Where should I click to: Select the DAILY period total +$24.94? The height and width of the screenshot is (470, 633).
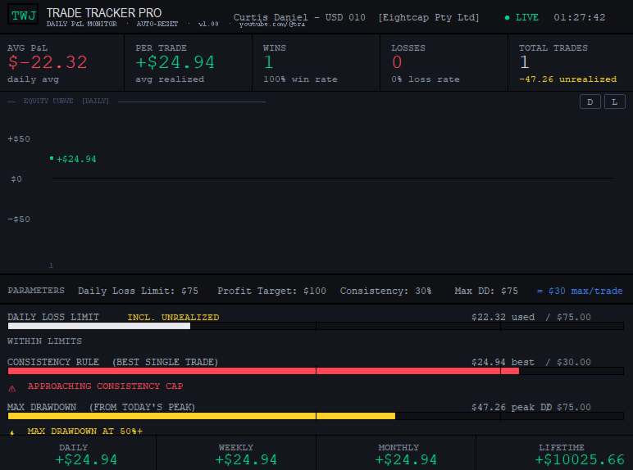coord(86,459)
